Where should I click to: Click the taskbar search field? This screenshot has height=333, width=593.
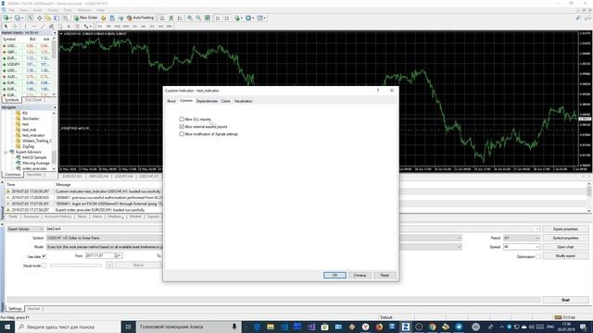[x=68, y=327]
